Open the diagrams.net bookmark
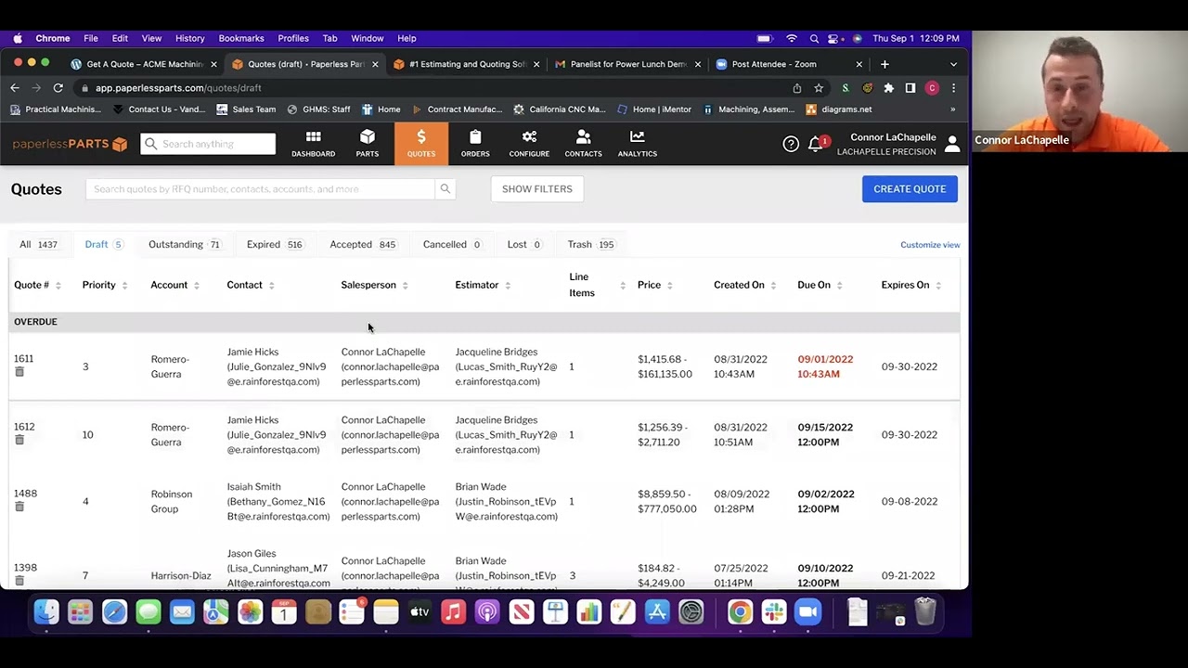Viewport: 1188px width, 668px height. pos(838,109)
